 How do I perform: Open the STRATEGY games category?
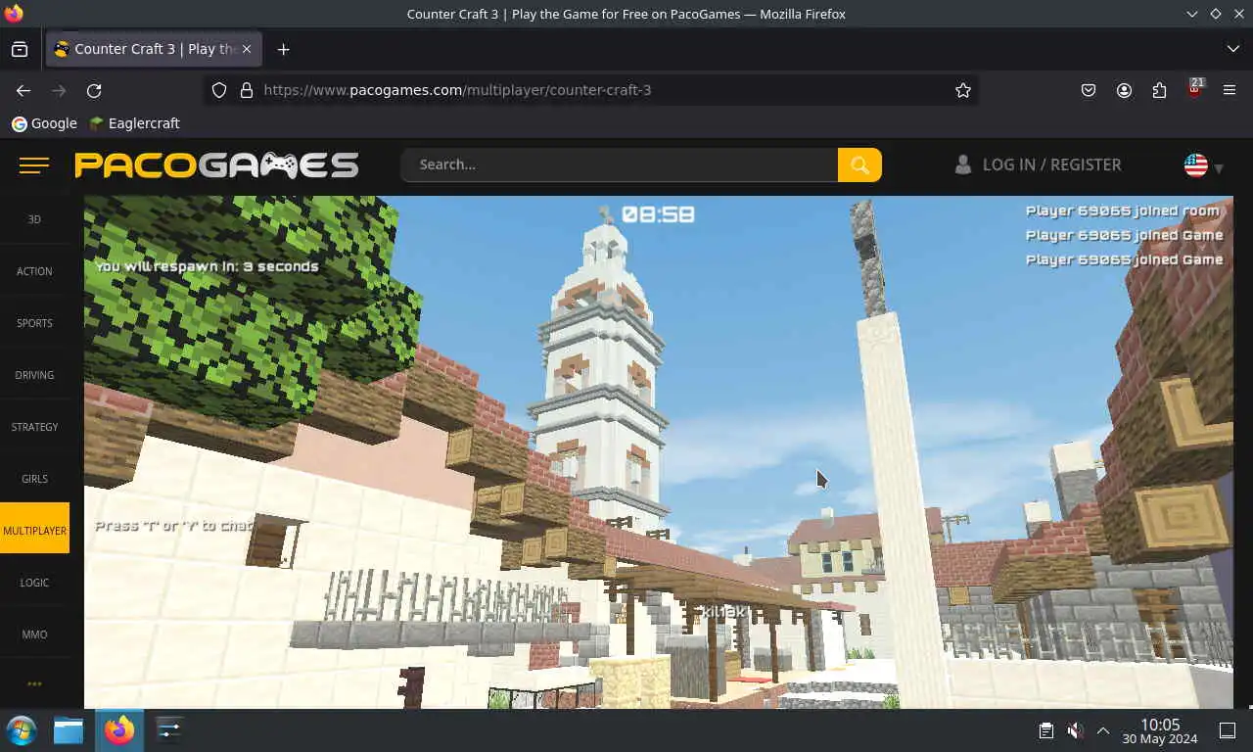[x=34, y=427]
